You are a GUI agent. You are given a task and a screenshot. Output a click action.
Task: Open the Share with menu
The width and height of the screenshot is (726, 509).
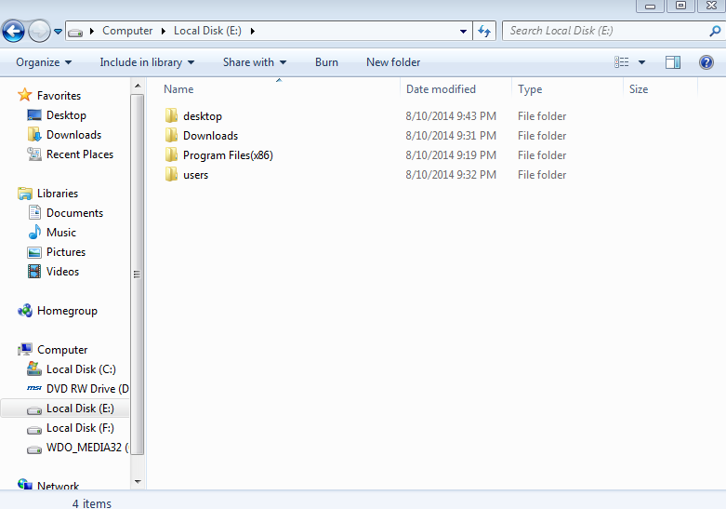[x=255, y=62]
